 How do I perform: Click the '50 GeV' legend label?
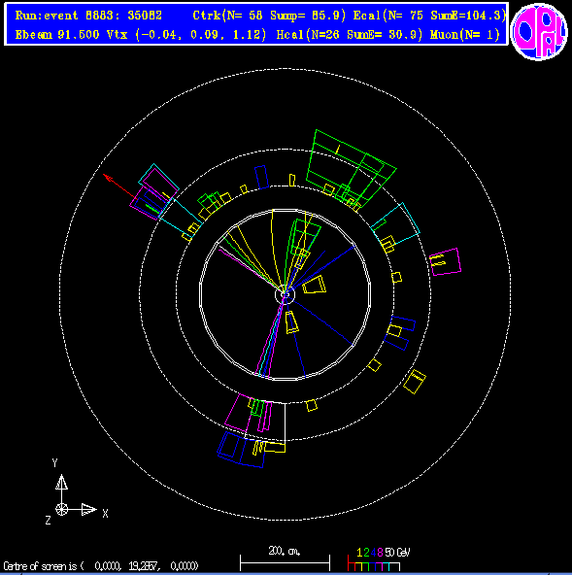(x=397, y=553)
